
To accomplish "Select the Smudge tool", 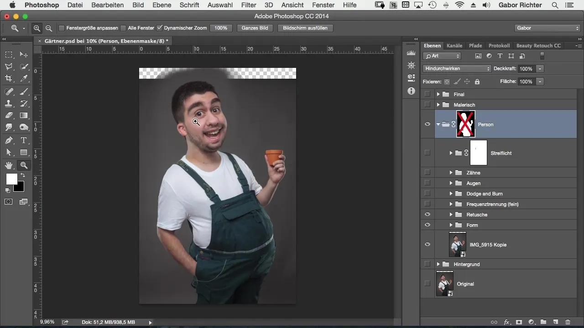I will [x=9, y=127].
